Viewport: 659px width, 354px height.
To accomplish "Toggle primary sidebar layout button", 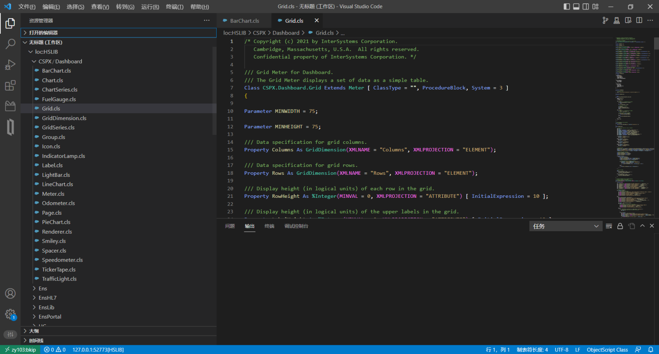I will click(x=567, y=7).
